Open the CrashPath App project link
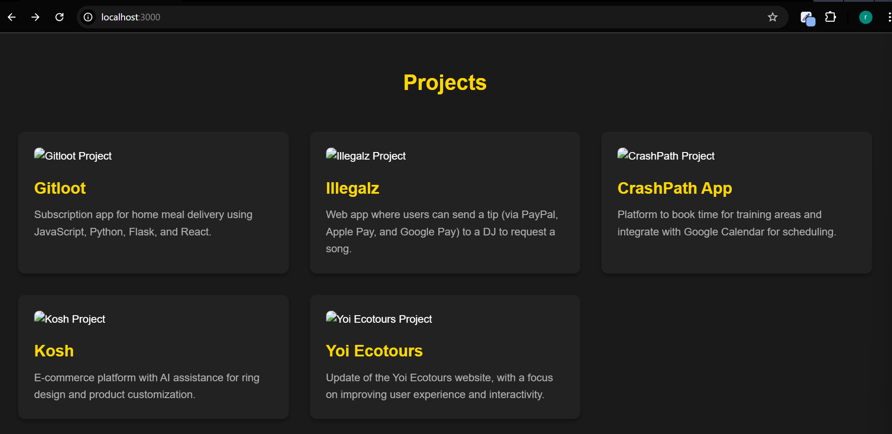 (x=675, y=188)
